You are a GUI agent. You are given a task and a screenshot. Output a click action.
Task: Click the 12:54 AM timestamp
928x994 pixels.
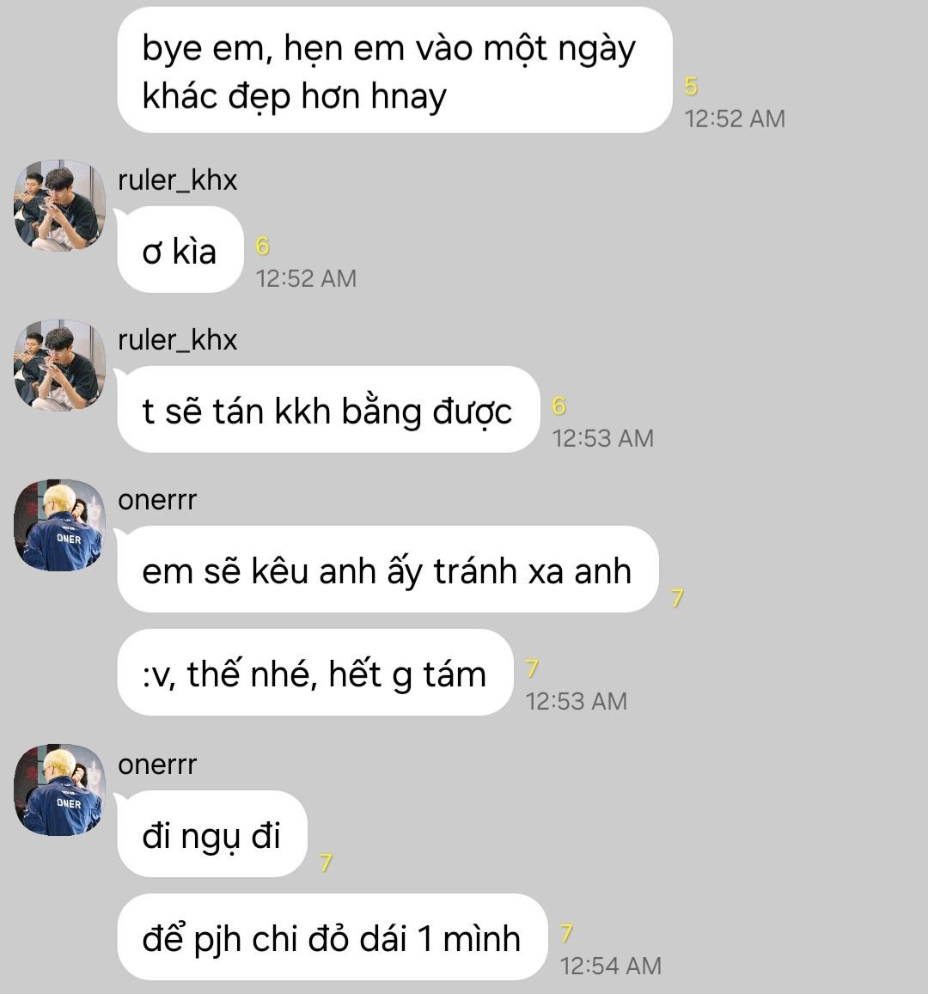tap(610, 967)
